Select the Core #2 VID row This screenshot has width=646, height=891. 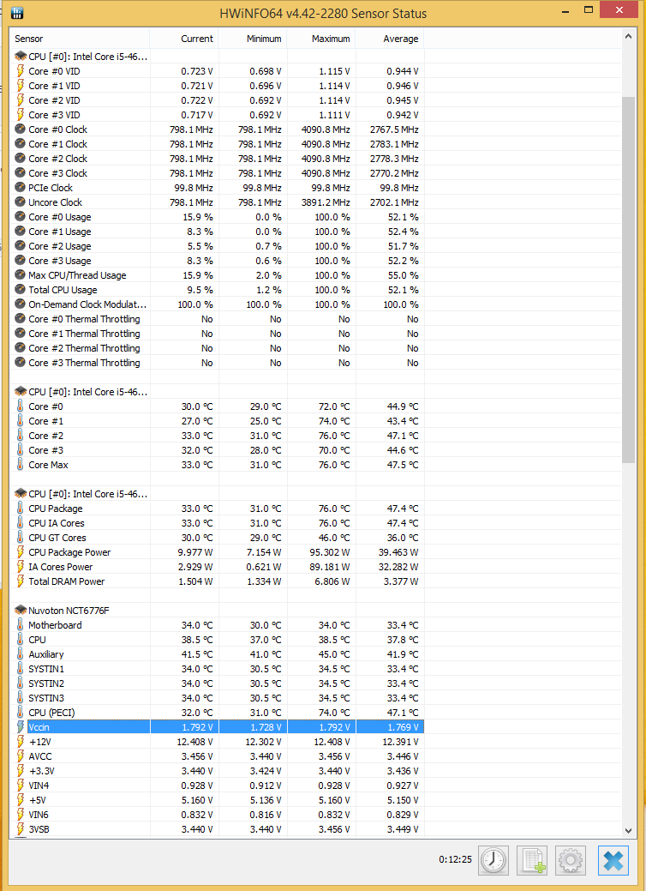217,100
